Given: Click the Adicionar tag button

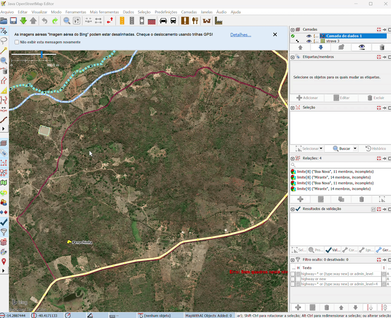Looking at the screenshot, I should [x=307, y=98].
